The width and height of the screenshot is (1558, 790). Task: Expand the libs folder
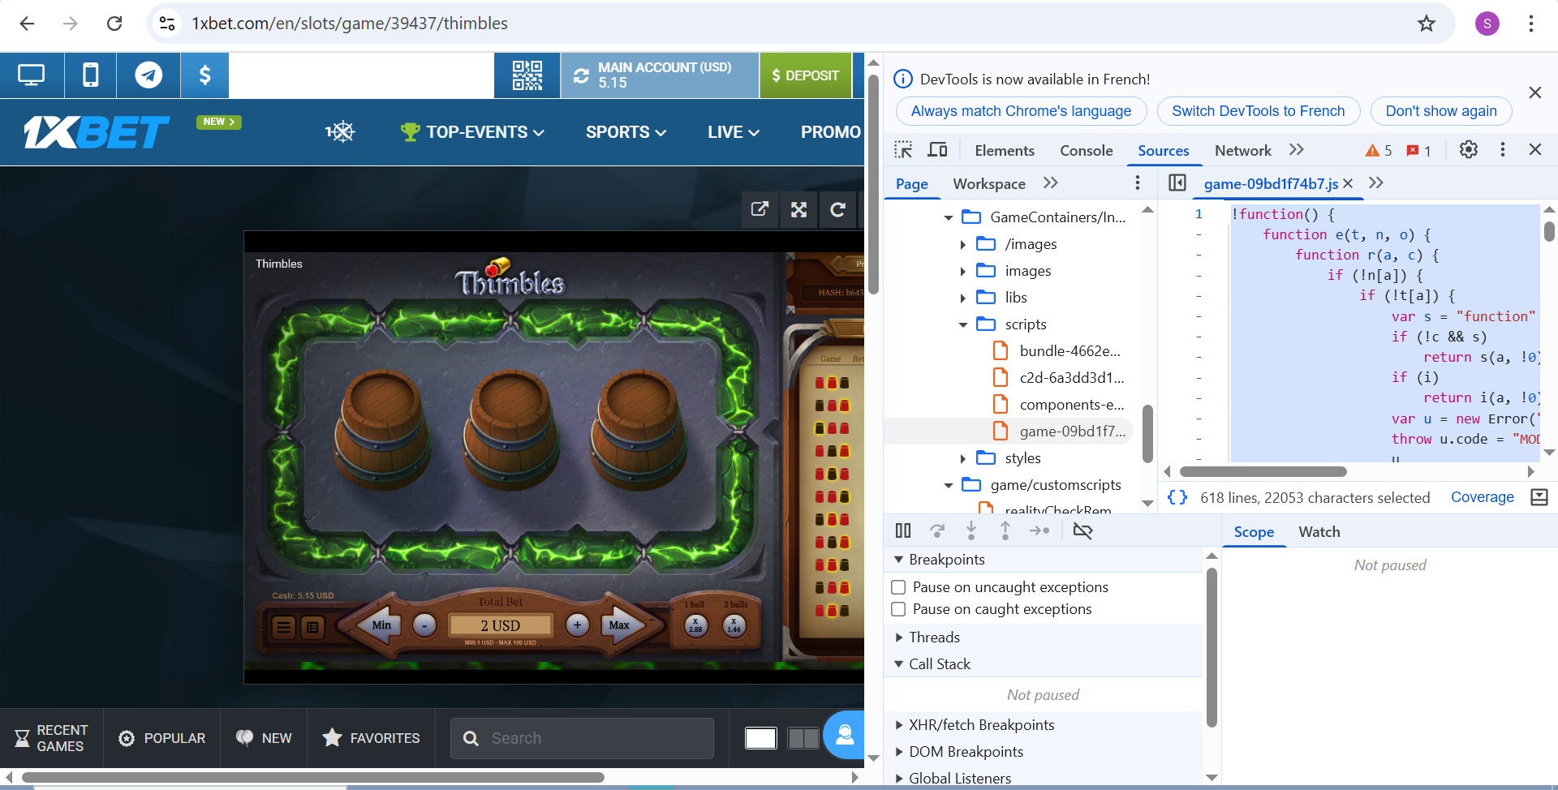tap(962, 298)
